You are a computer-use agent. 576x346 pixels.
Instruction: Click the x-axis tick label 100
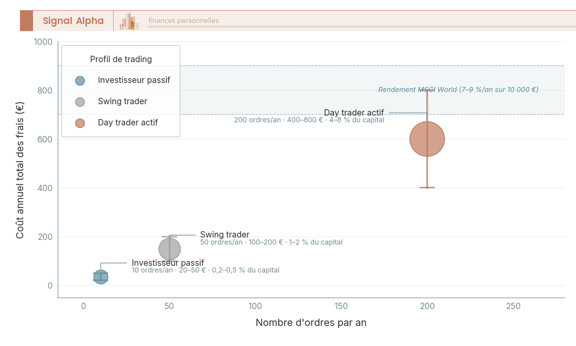click(x=255, y=306)
